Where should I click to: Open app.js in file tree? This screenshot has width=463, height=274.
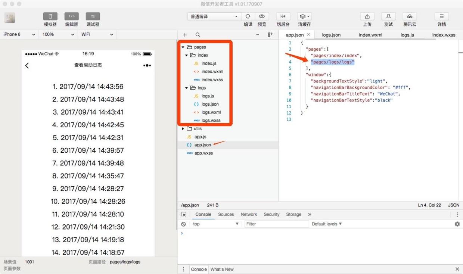[200, 137]
